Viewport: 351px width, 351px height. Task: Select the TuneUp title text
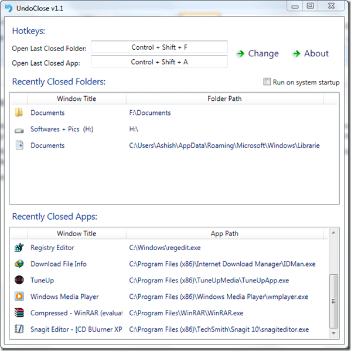coord(42,280)
